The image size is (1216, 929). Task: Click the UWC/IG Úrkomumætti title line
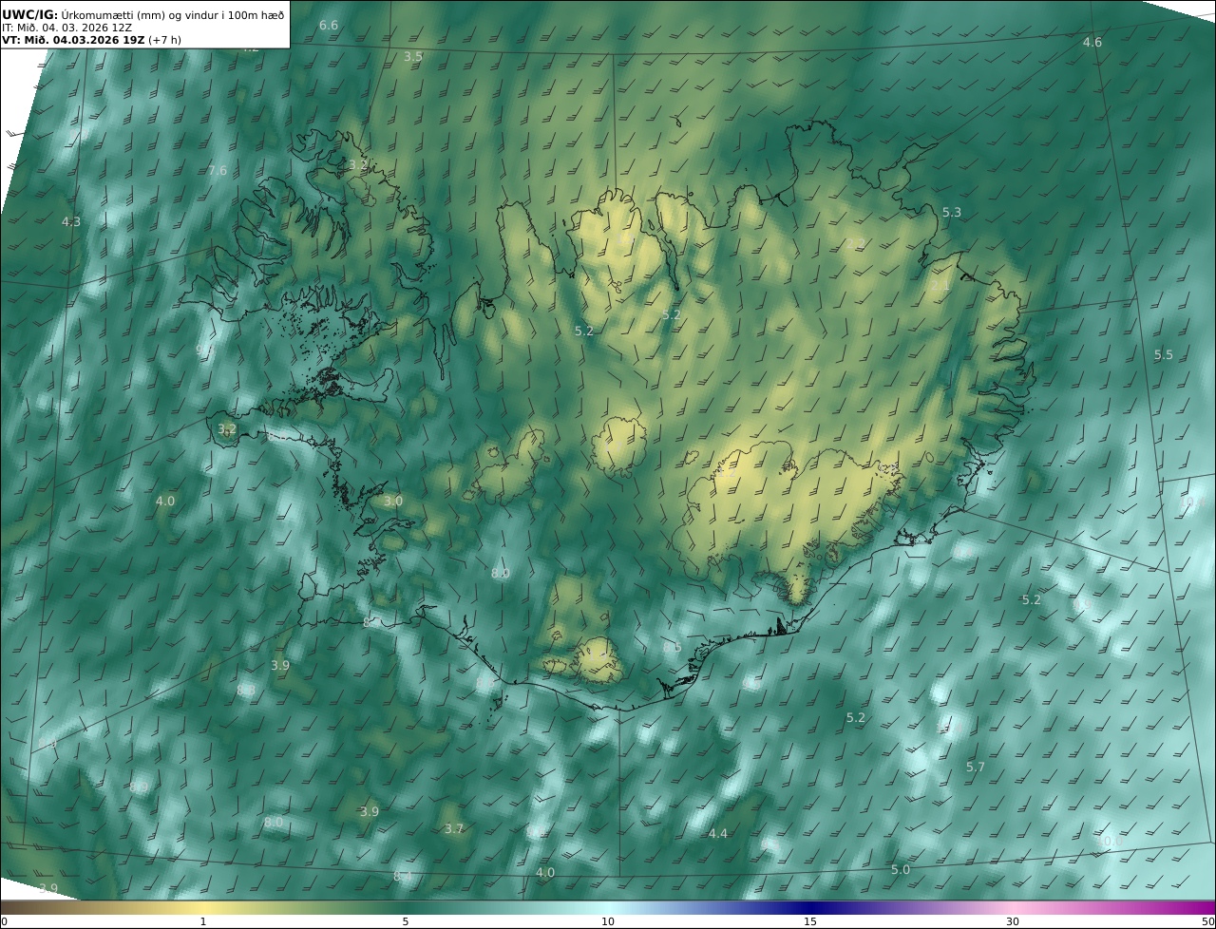click(x=142, y=14)
